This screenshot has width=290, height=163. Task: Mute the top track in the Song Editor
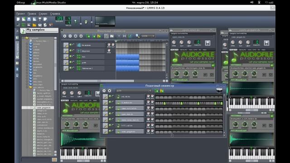(x=71, y=45)
